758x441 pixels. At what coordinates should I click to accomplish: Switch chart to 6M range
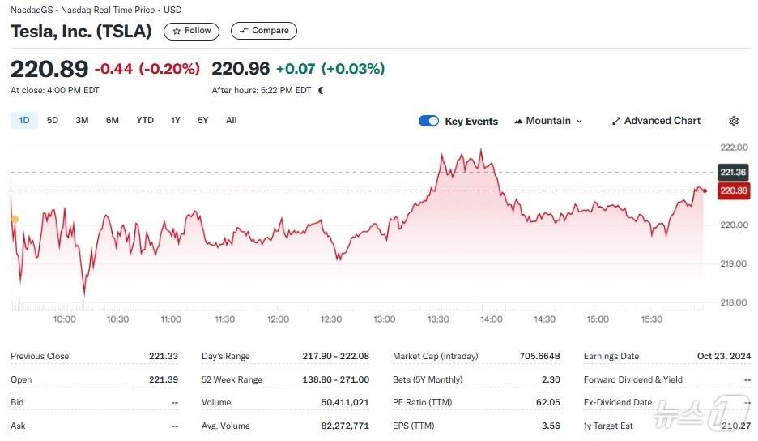click(112, 121)
